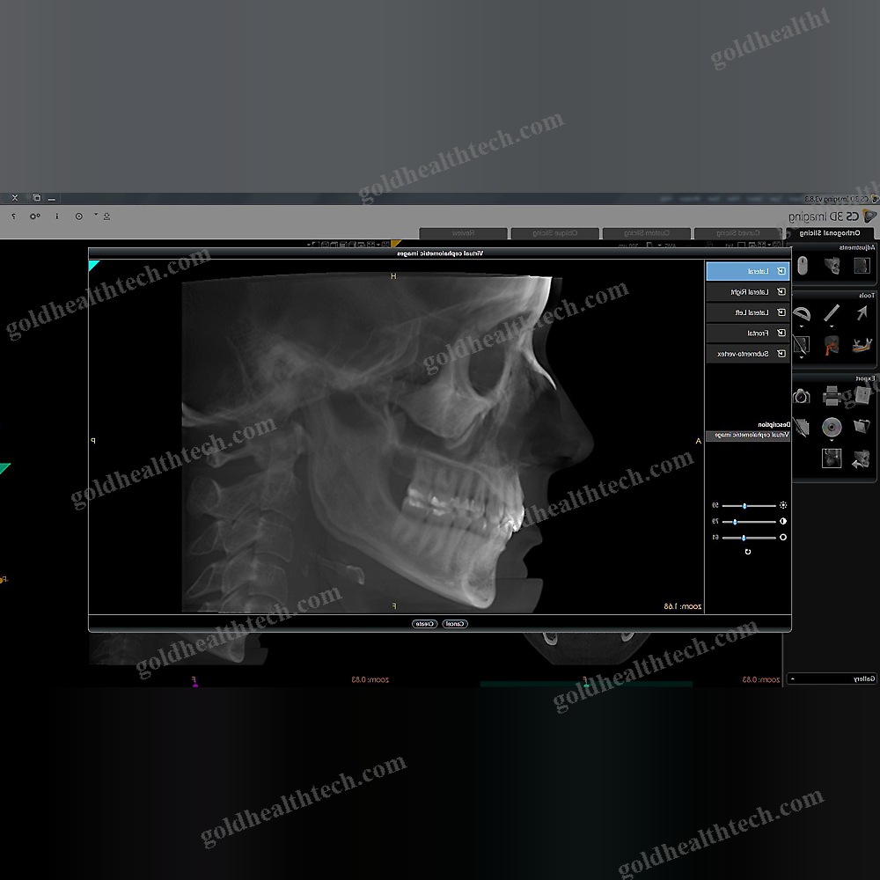Adjust the brightness slider
This screenshot has height=880, width=880.
pos(749,506)
